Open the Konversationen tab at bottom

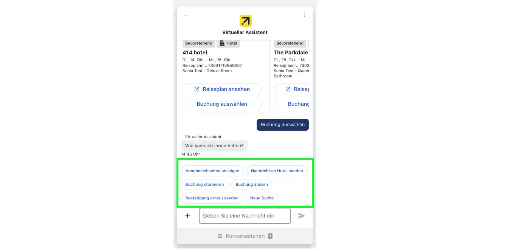pos(245,236)
